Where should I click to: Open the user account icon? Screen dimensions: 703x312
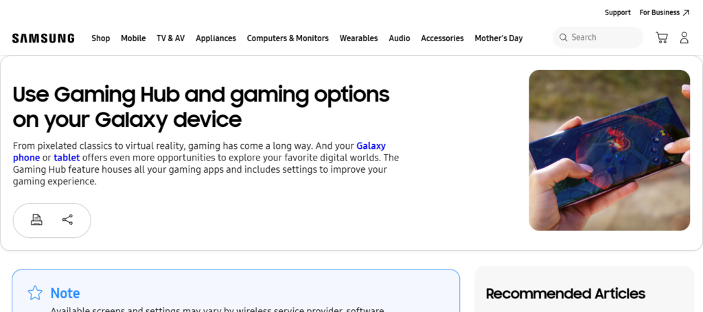pos(684,38)
